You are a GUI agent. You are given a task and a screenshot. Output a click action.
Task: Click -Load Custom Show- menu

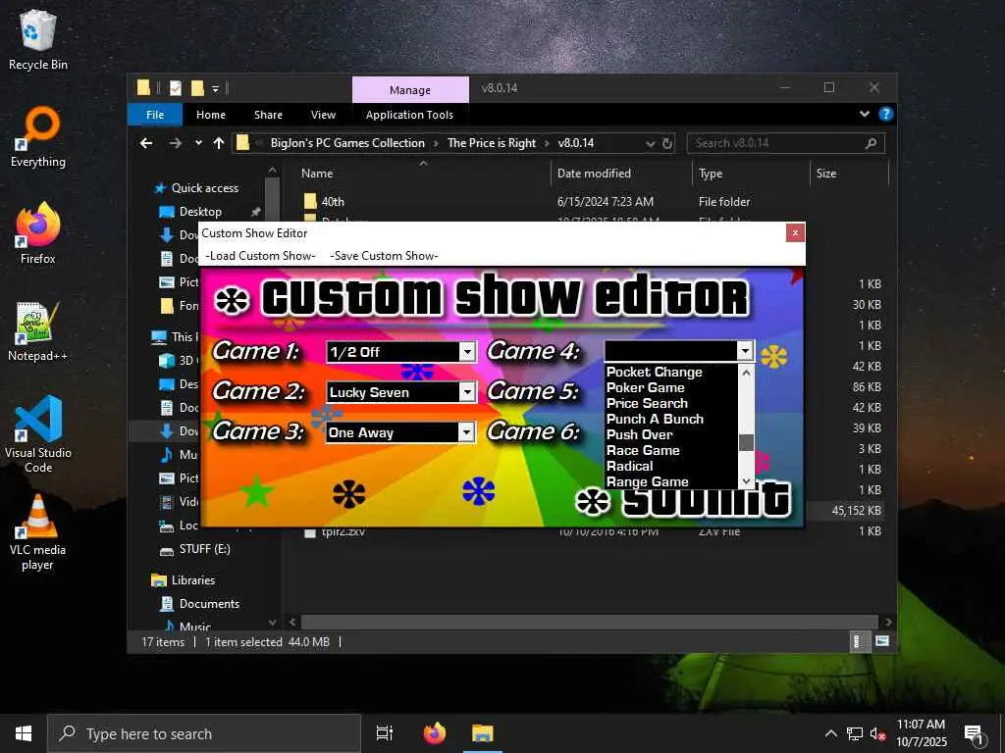point(260,256)
